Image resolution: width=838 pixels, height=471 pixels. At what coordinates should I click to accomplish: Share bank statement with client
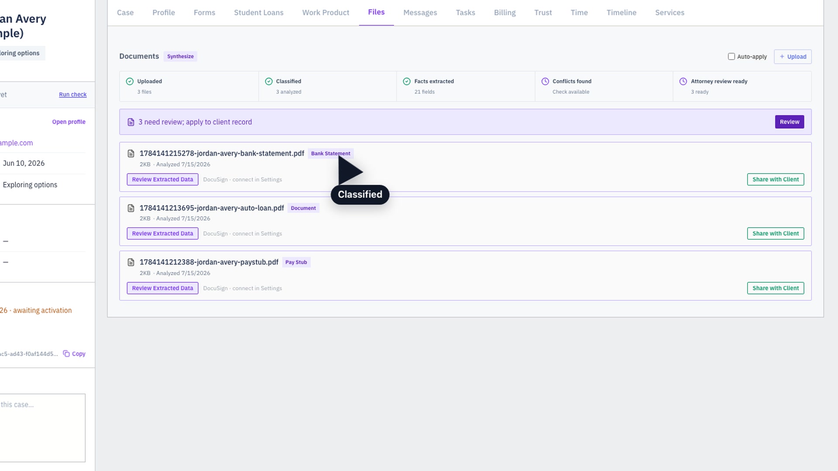click(776, 180)
